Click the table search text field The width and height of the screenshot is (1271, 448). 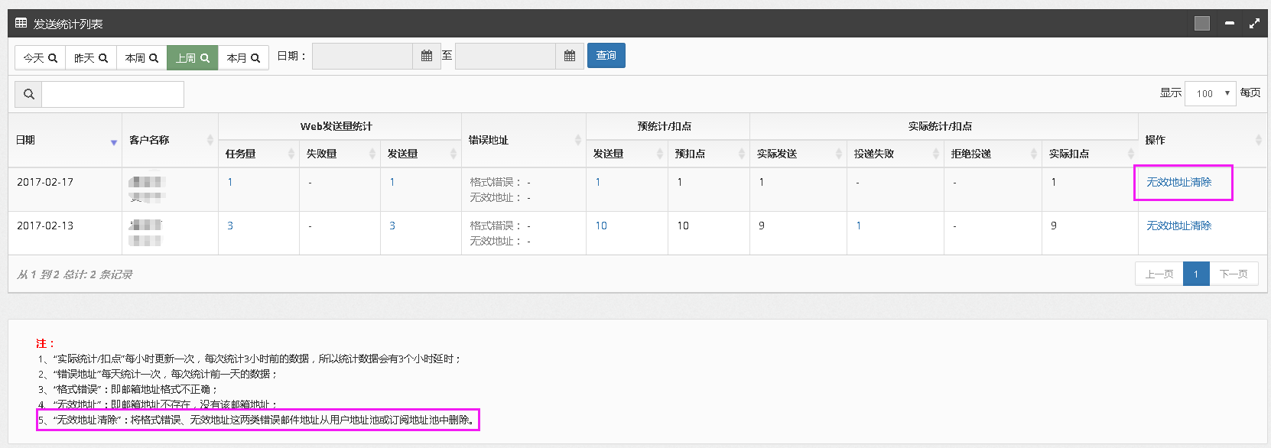112,94
